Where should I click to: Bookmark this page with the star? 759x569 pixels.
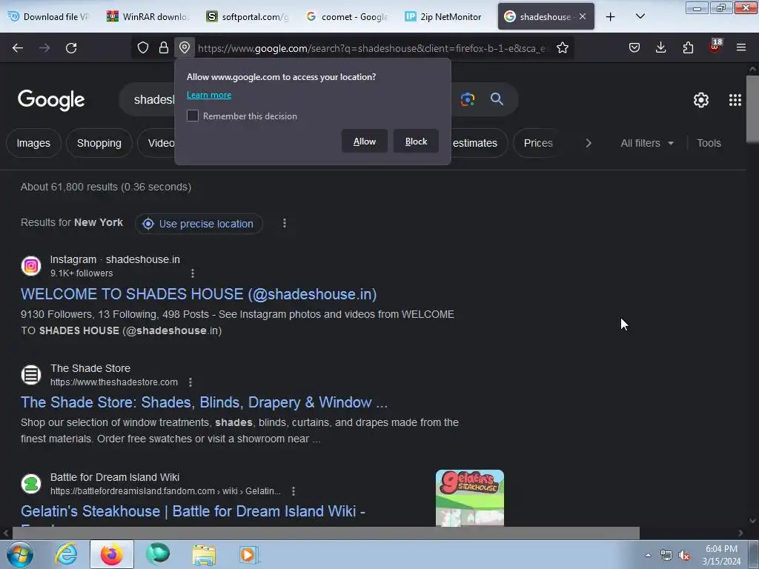tap(563, 47)
